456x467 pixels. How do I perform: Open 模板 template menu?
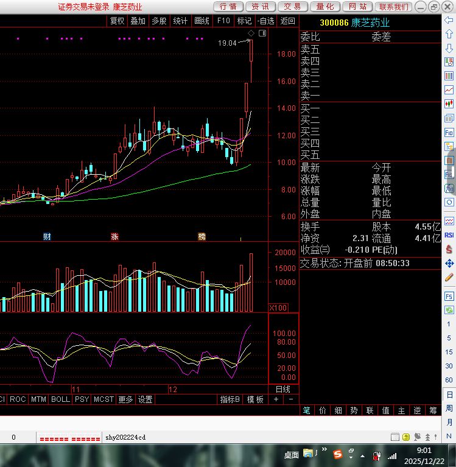pos(255,399)
